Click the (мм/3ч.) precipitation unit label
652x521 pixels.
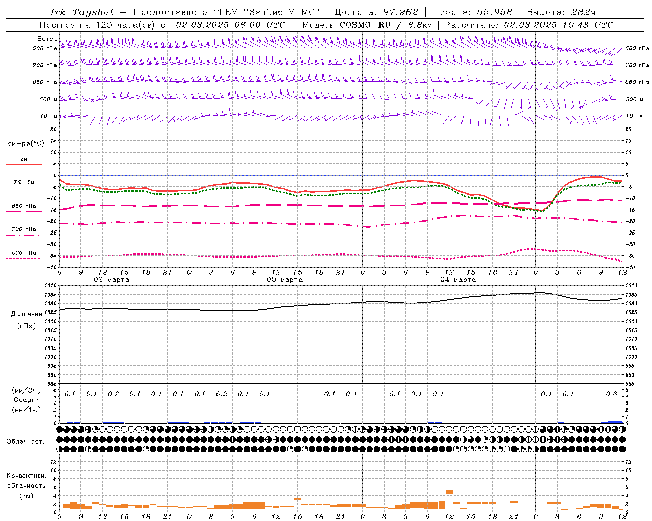point(26,390)
